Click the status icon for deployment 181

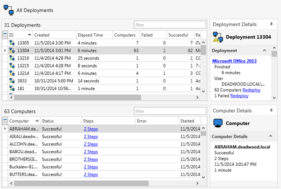(x=12, y=88)
